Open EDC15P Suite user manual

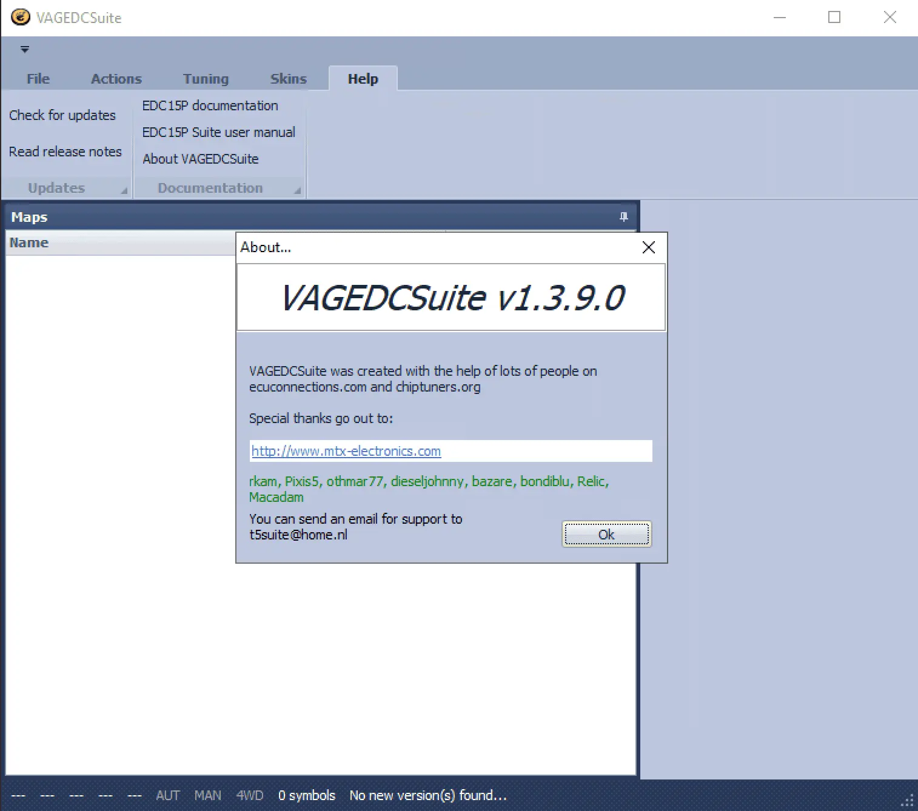tap(219, 132)
